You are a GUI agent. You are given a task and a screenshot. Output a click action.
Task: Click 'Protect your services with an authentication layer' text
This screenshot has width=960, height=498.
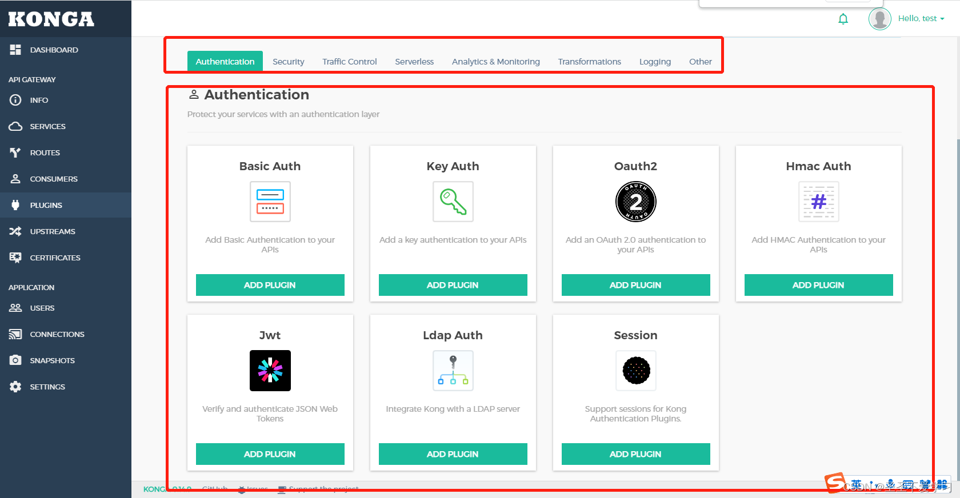[x=283, y=114]
